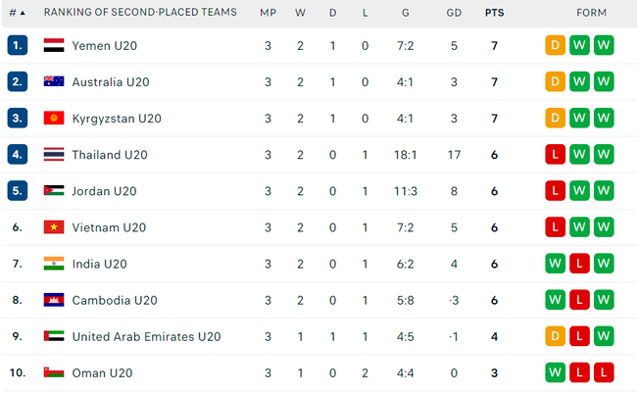The width and height of the screenshot is (637, 394).
Task: Click Oman U20 last loss badge
Action: pyautogui.click(x=603, y=372)
